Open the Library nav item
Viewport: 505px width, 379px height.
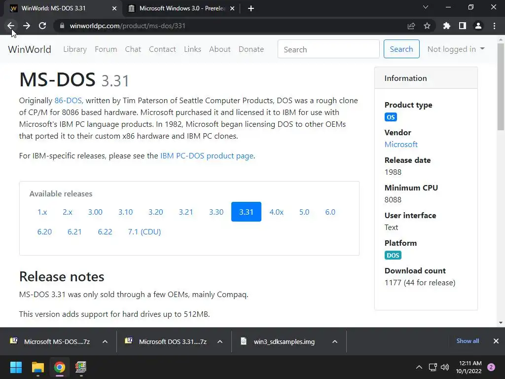75,49
